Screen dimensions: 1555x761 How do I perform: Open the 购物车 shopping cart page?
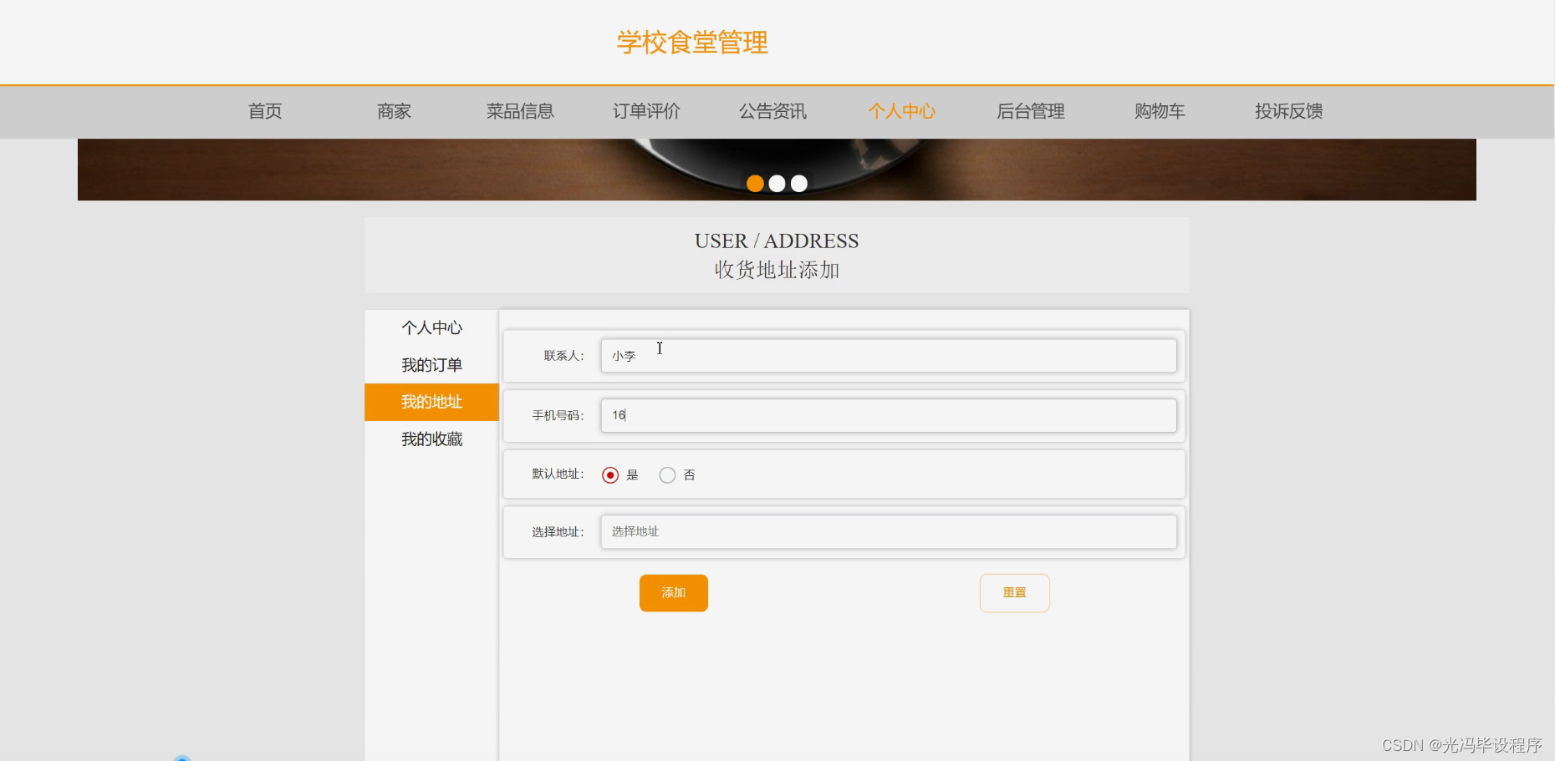click(1160, 111)
